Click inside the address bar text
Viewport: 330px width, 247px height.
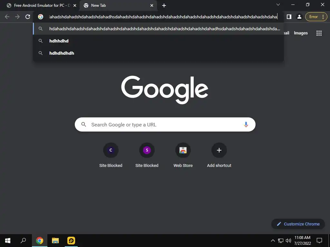[x=163, y=17]
